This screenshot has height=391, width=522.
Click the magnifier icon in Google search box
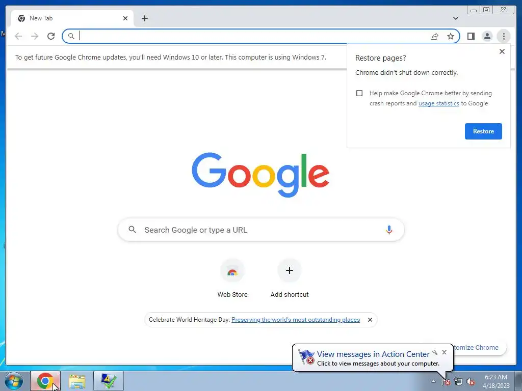[132, 230]
